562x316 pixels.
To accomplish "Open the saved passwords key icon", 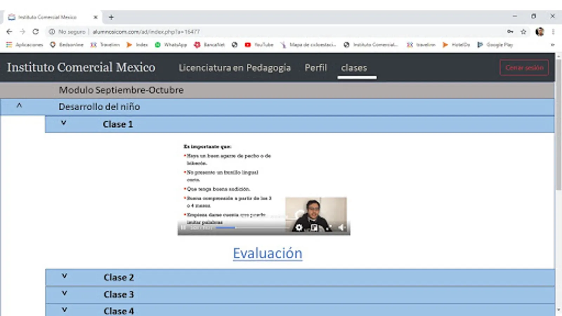I will pos(510,32).
